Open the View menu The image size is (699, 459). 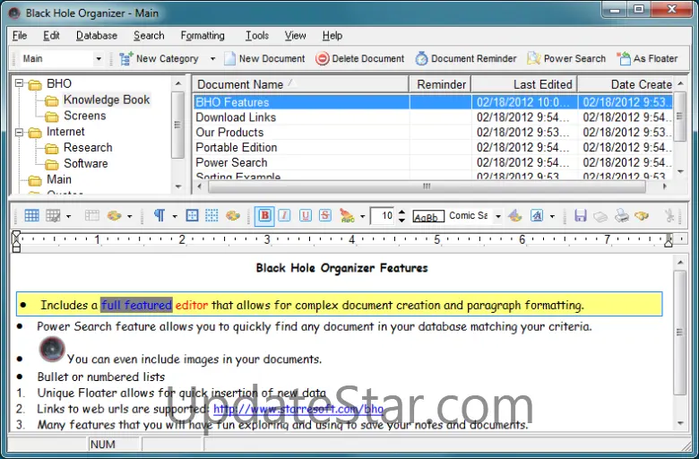click(295, 36)
